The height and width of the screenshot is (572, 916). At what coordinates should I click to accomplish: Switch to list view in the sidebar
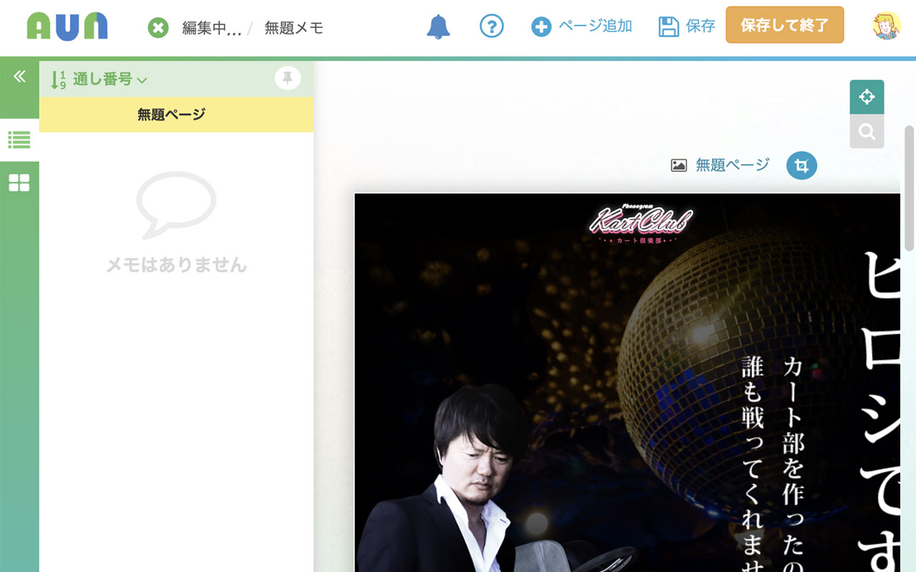(19, 140)
